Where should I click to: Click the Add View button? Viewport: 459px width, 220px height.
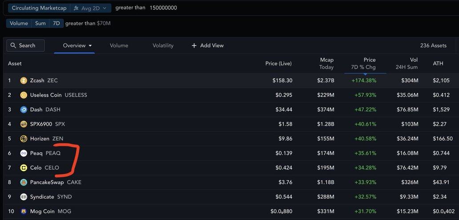(x=208, y=45)
